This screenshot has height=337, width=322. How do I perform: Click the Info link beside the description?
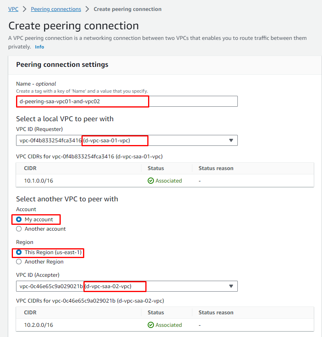click(40, 47)
